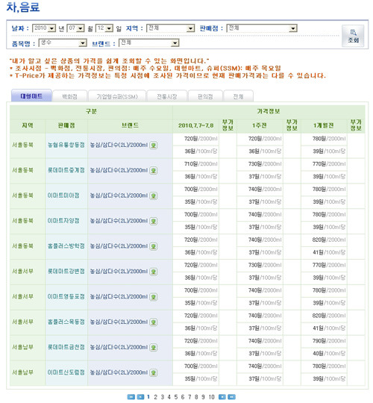The width and height of the screenshot is (373, 403).
Task: Click green product icon in 이마트영등포점 row
Action: point(154,297)
